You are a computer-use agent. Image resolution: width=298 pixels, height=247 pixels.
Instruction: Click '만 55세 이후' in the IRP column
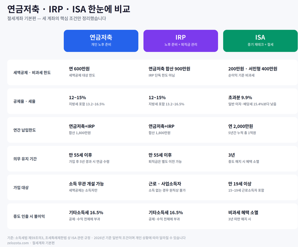(160, 155)
